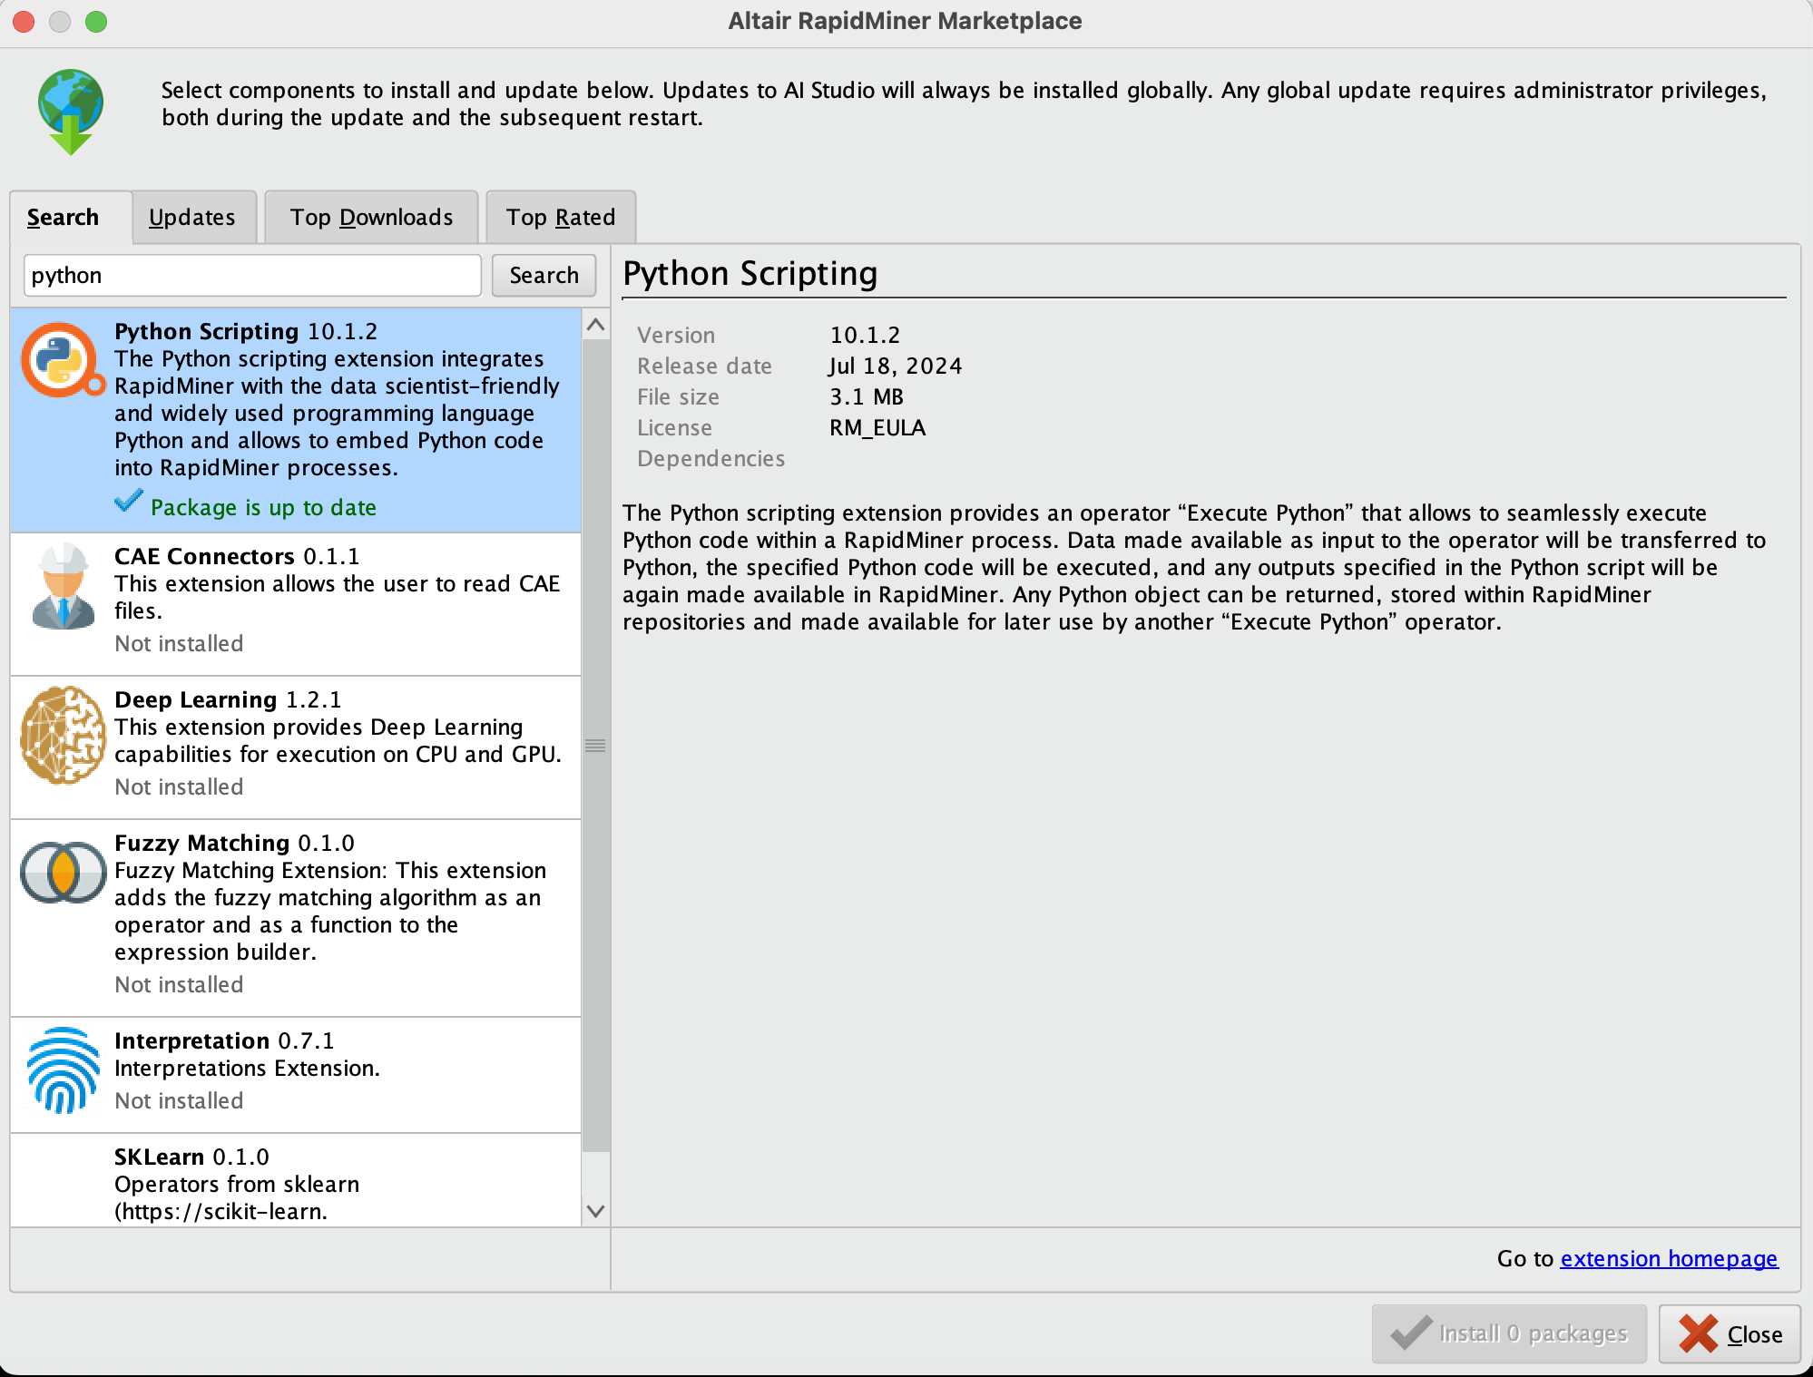The height and width of the screenshot is (1377, 1813).
Task: Click the Deep Learning brain icon
Action: [62, 734]
